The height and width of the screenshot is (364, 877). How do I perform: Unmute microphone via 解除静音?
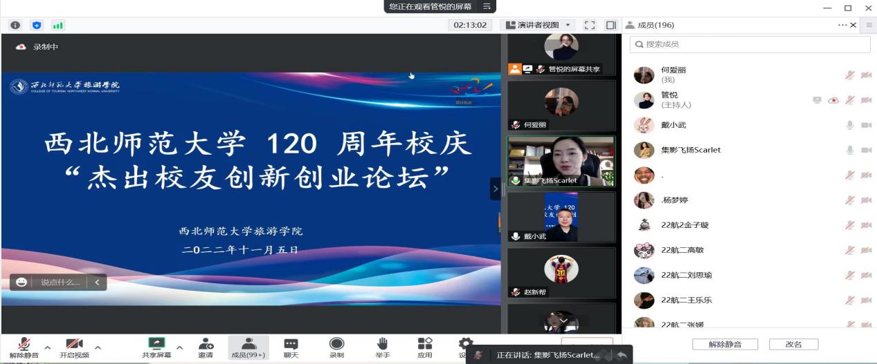click(24, 344)
